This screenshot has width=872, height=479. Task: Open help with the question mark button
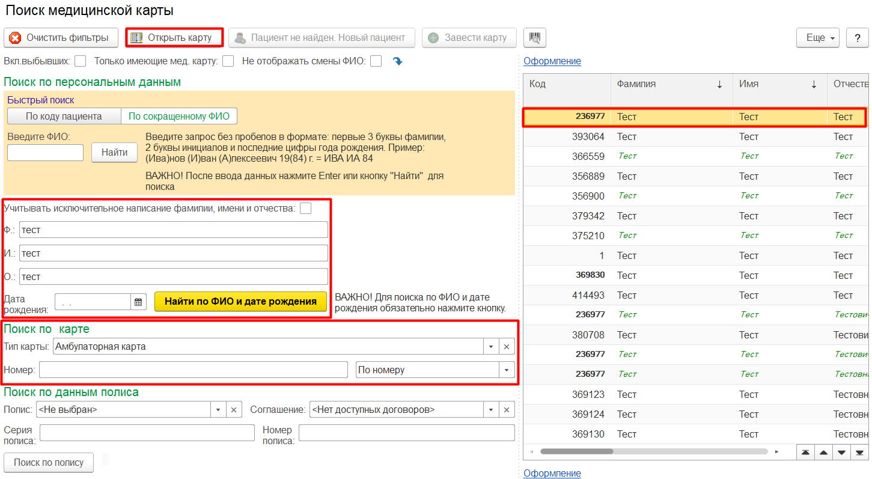pos(857,37)
